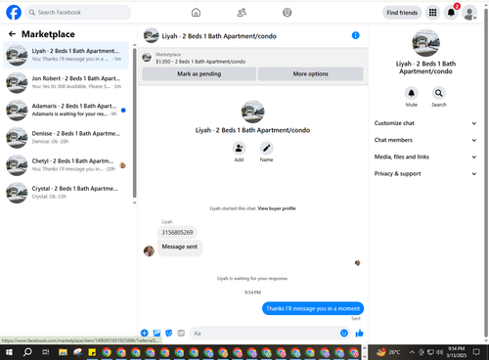489x360 pixels.
Task: Expand Customize chat section
Action: point(425,123)
